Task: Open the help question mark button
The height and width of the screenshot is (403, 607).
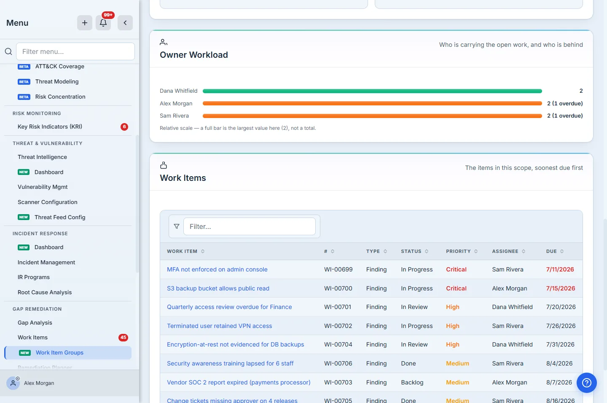Action: click(587, 383)
